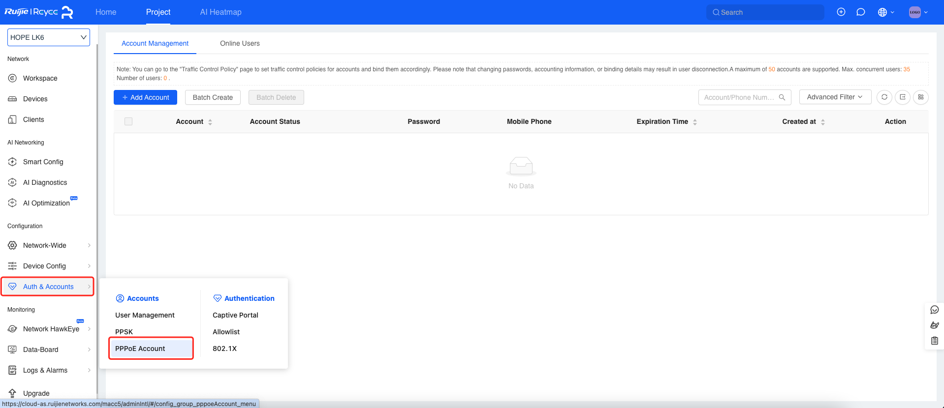Click the Logs & Alarms icon

(x=13, y=370)
